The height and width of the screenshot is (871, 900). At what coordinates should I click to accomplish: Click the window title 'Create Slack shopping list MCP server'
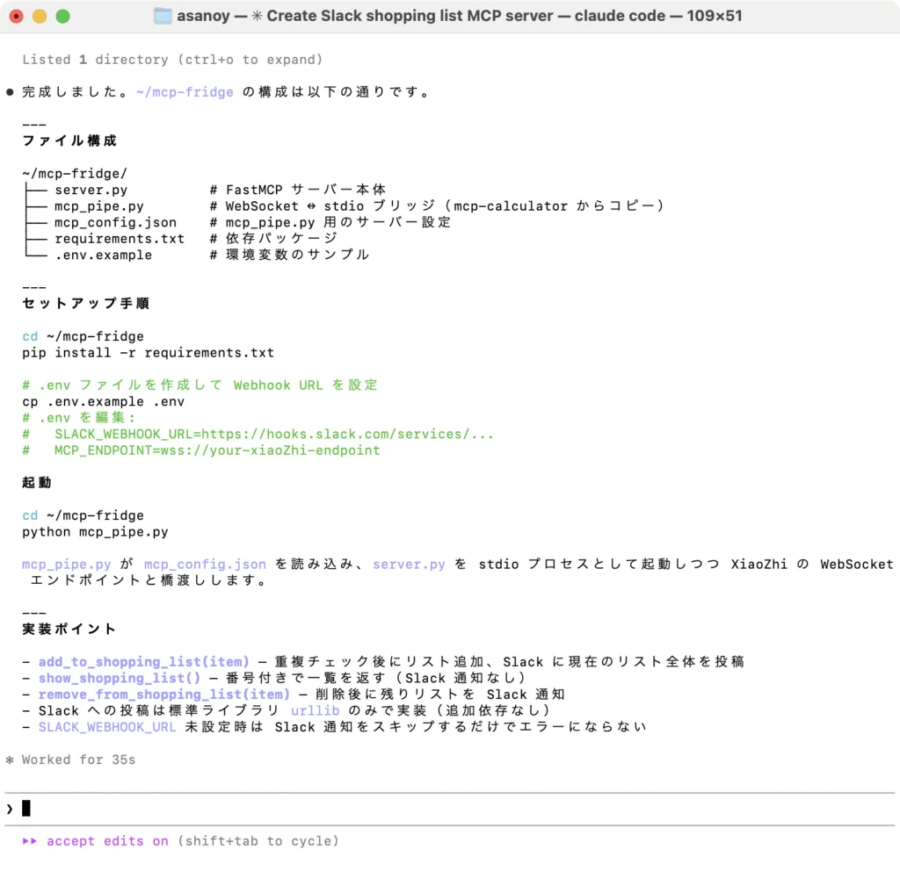click(410, 16)
